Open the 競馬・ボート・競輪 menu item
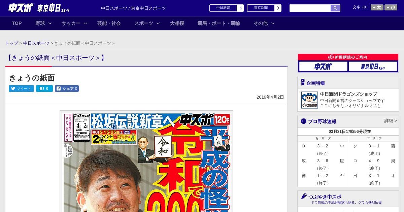This screenshot has width=404, height=212. tap(219, 23)
